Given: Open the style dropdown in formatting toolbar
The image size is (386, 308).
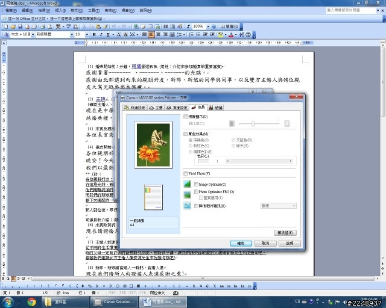Looking at the screenshot, I should pyautogui.click(x=33, y=35).
